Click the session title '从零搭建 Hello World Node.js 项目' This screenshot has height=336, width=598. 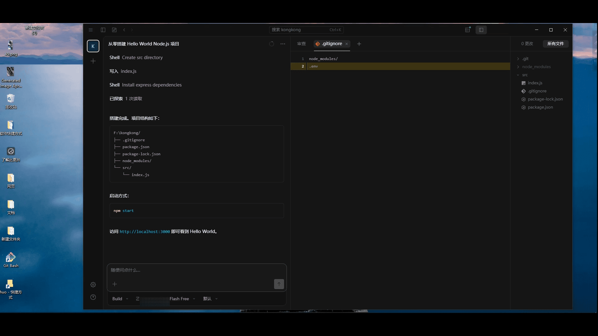pos(144,44)
